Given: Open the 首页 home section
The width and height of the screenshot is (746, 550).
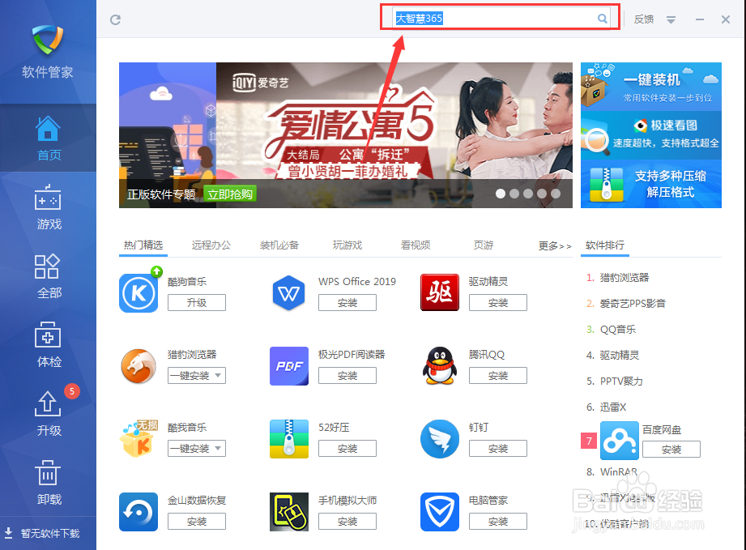Looking at the screenshot, I should (x=48, y=138).
